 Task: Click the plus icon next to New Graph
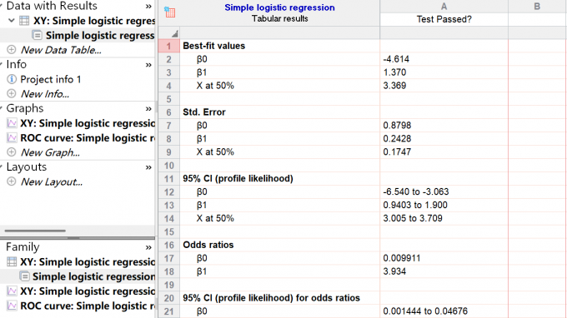(x=12, y=152)
